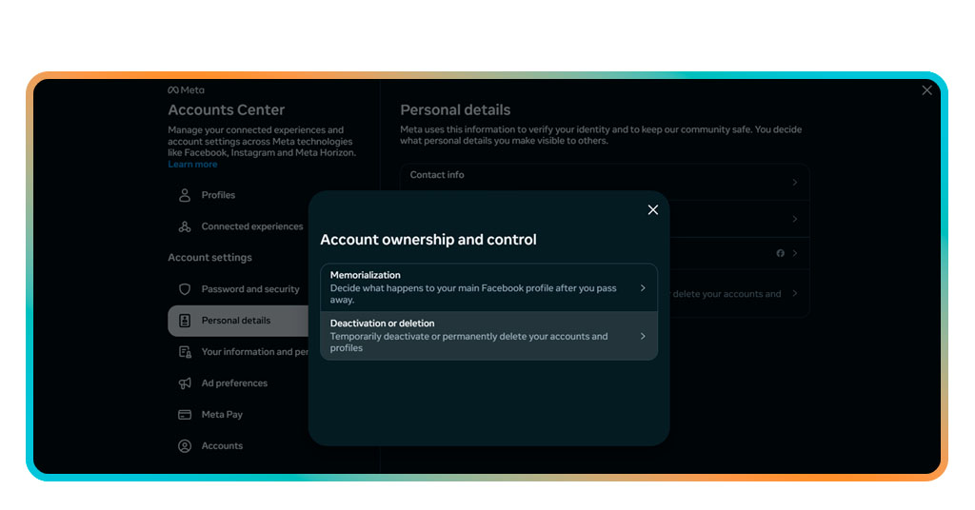Image resolution: width=975 pixels, height=510 pixels.
Task: Click the Meta logo in the sidebar
Action: pyautogui.click(x=186, y=90)
